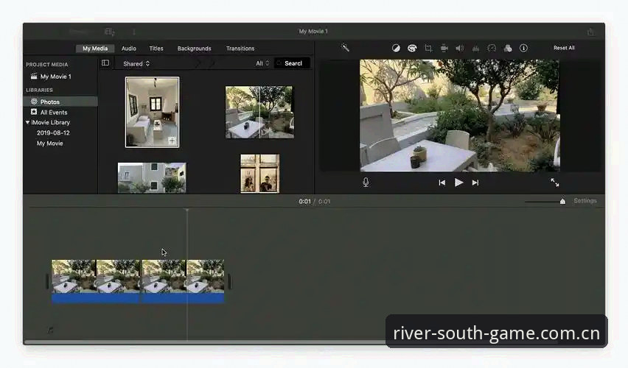Click the music note icon in timeline
Image resolution: width=628 pixels, height=368 pixels.
click(50, 330)
